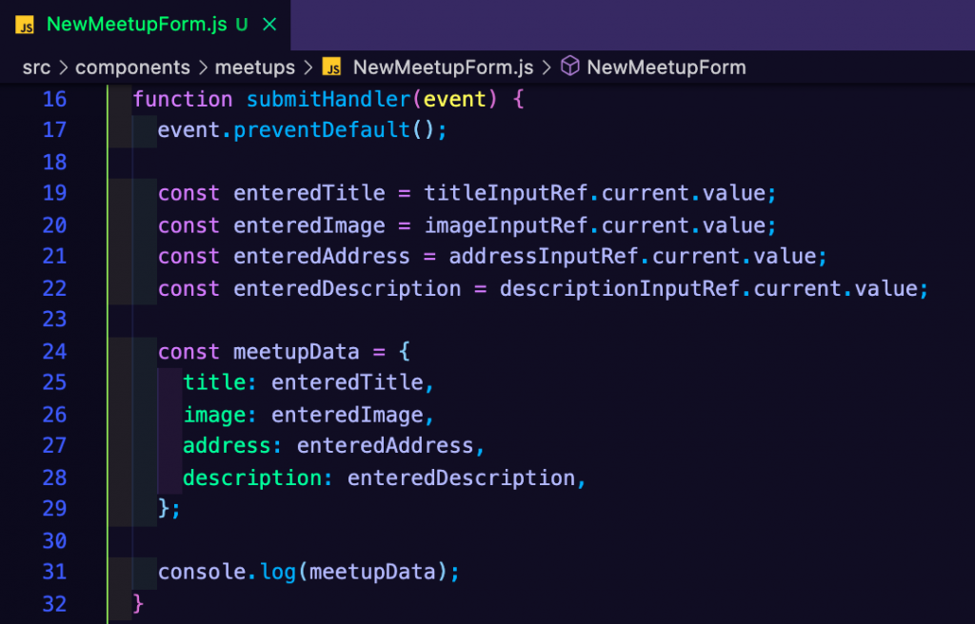Click line number 16 in the gutter

pos(54,99)
